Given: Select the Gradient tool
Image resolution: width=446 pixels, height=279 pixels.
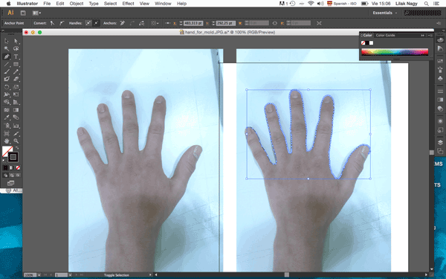Looking at the screenshot, I should coord(16,110).
